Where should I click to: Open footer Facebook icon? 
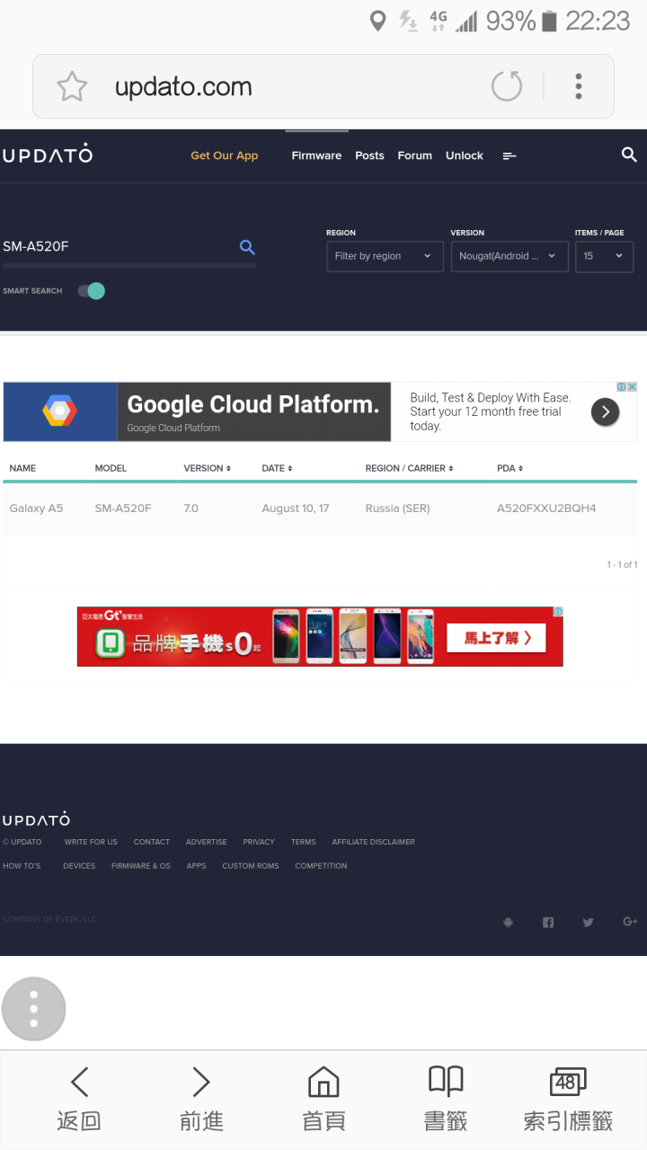(548, 922)
